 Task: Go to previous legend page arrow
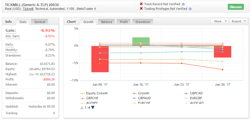coord(82,108)
